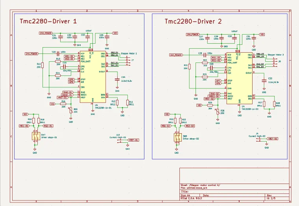Click the 24V_POWER label beside capacitor C20
This screenshot has width=299, height=206.
31,53
